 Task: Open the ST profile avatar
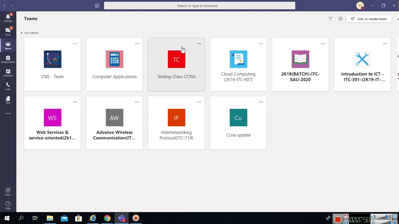pos(360,6)
